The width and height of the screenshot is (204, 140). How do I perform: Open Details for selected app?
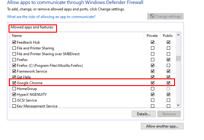(x=144, y=114)
